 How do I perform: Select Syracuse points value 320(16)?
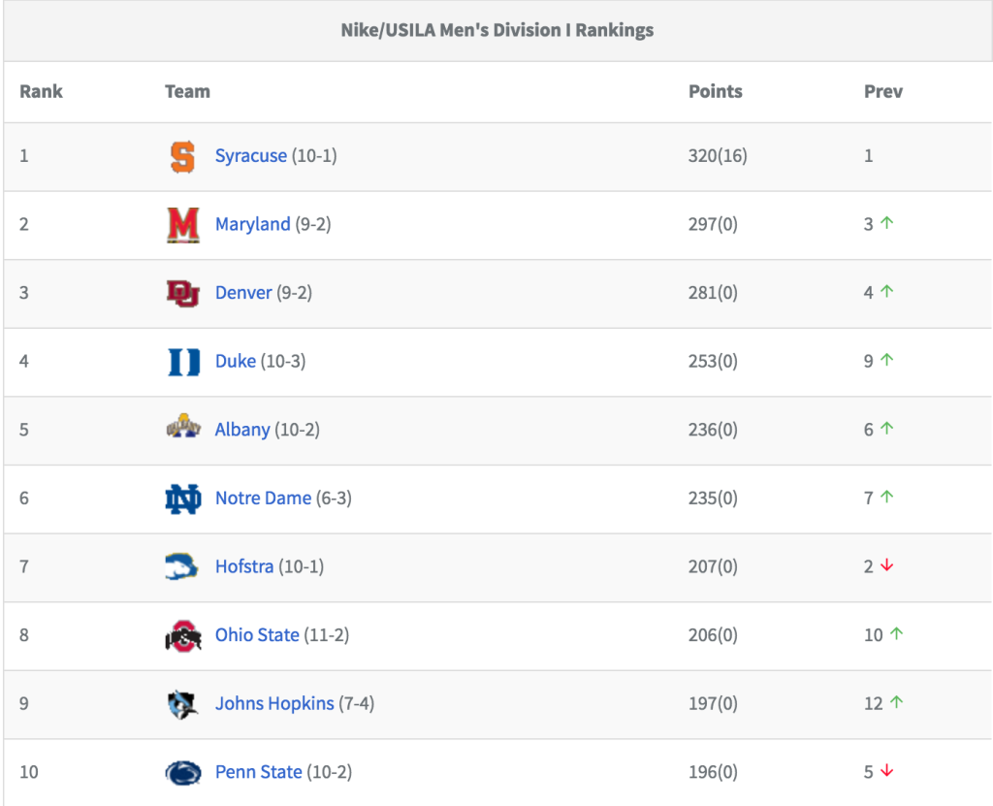tap(718, 156)
